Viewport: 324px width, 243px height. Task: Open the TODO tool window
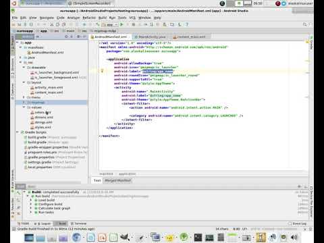pos(24,223)
